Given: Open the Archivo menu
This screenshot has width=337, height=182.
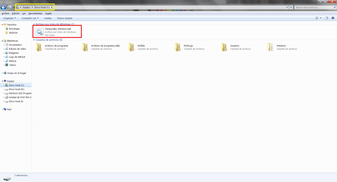Looking at the screenshot, I should tap(5, 13).
